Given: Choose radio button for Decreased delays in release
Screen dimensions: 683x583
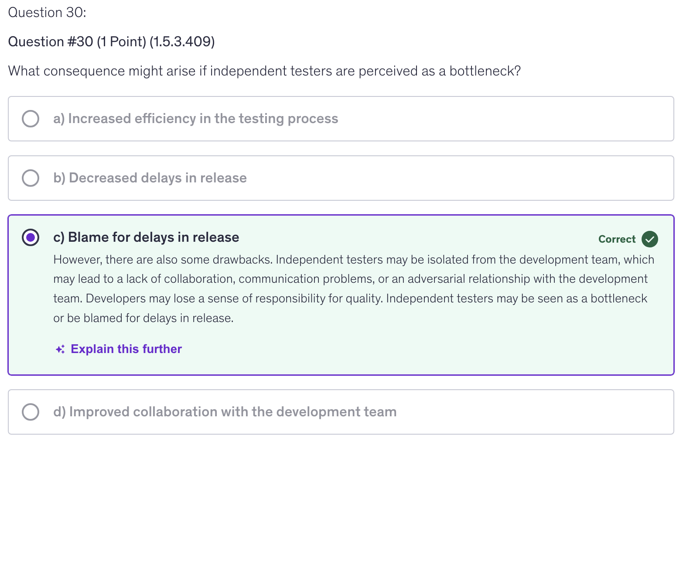Looking at the screenshot, I should (31, 178).
